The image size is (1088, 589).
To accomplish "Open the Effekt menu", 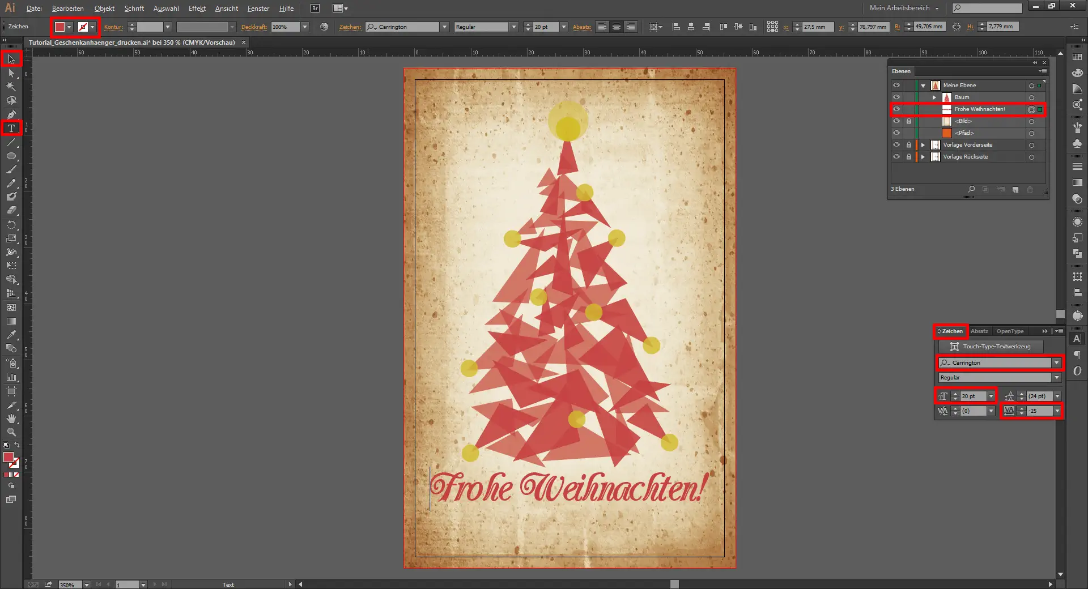I will [197, 8].
